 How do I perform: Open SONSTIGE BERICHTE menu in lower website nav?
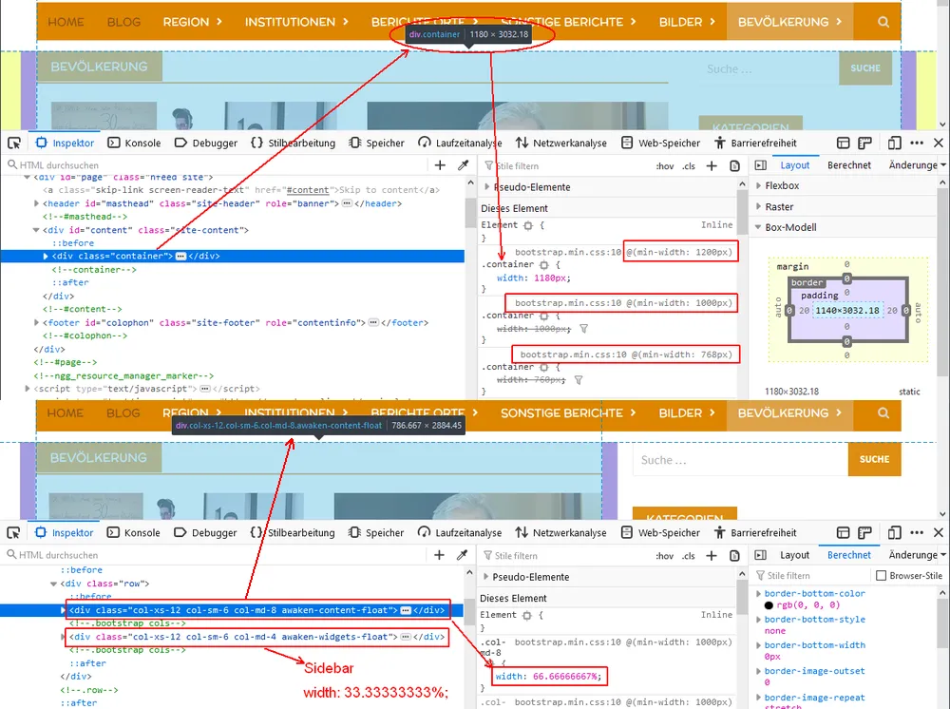coord(568,412)
